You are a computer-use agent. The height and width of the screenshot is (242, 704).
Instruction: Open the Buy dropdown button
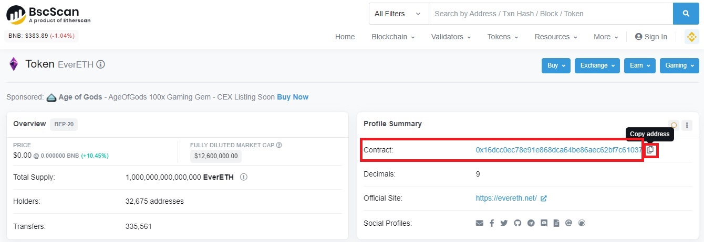tap(556, 65)
